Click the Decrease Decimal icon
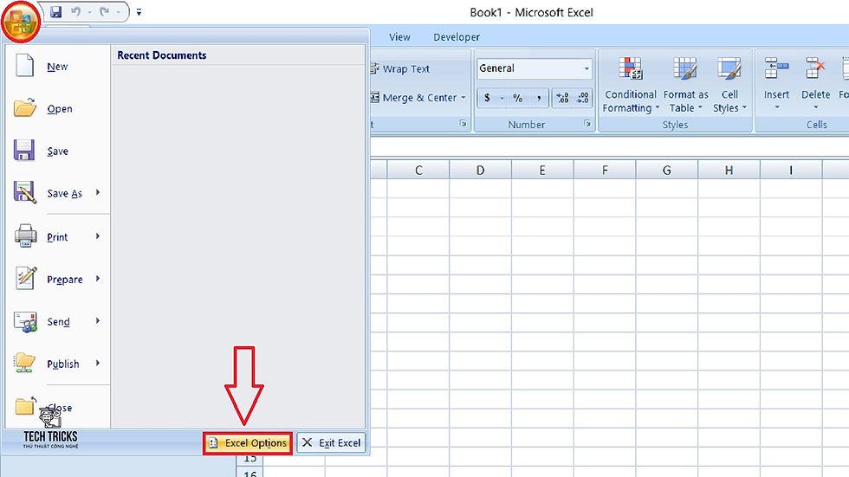The width and height of the screenshot is (849, 477). [x=582, y=98]
